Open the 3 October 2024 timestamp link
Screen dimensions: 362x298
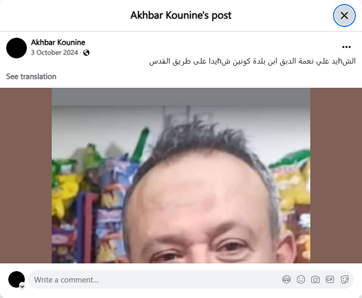(54, 53)
